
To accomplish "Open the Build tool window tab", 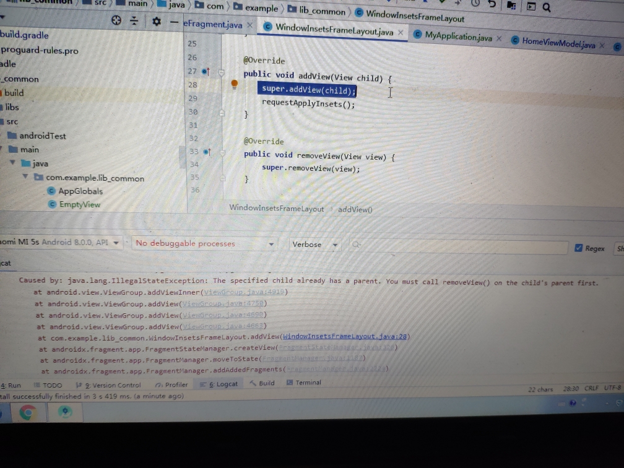I will tap(262, 383).
